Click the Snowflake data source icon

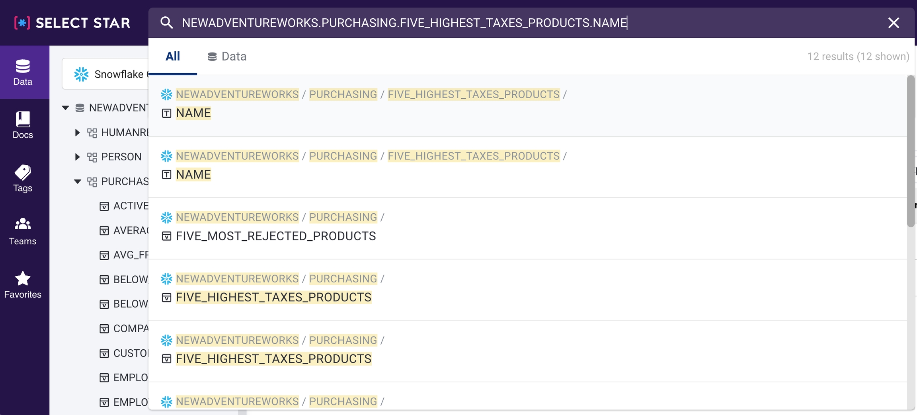(x=81, y=74)
